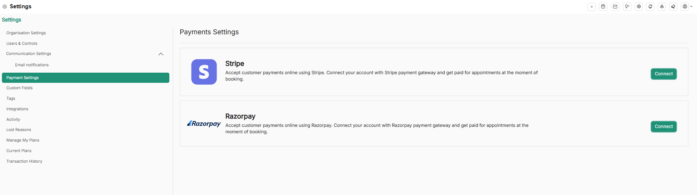Open Email notifications sub-item
The image size is (697, 195).
[x=32, y=65]
